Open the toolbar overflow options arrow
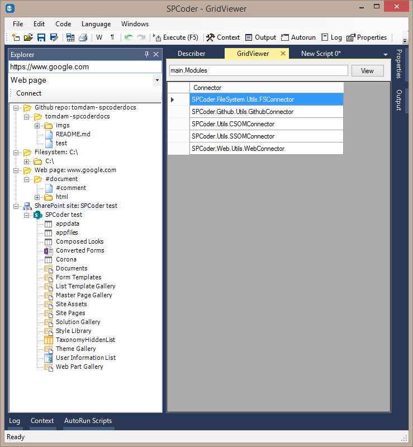Viewport: 413px width, 447px height. coord(405,41)
